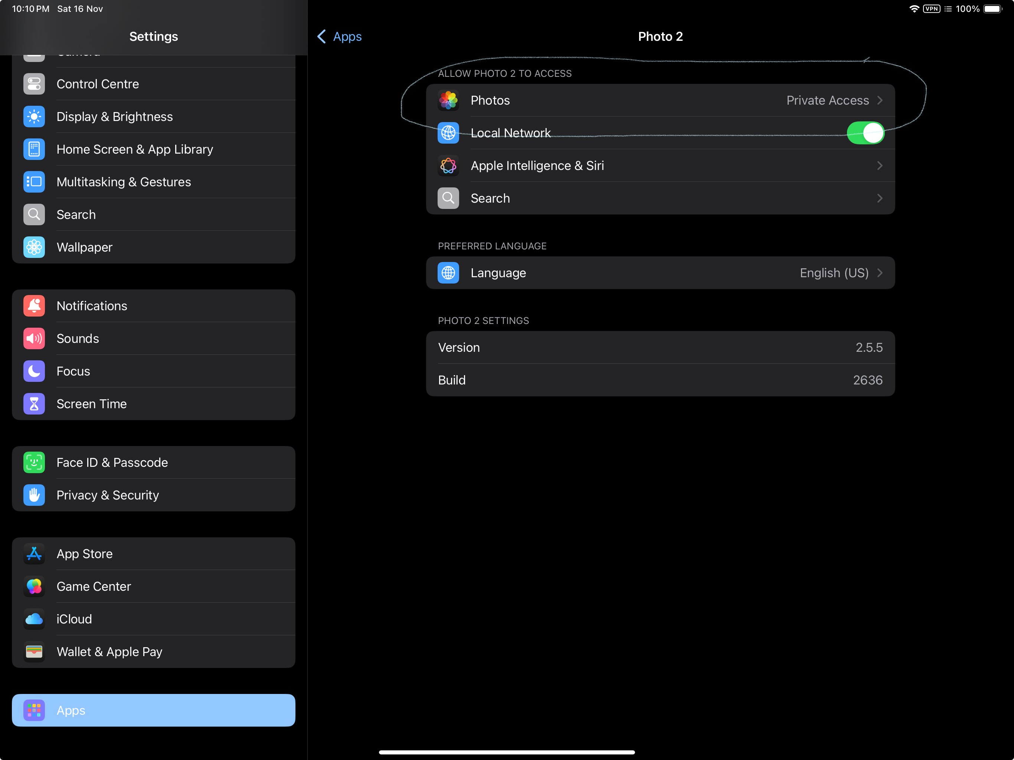Tap the Apps grid icon in sidebar

click(x=34, y=710)
